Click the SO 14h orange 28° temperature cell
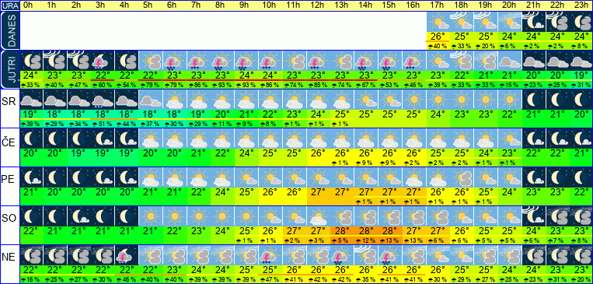 click(x=367, y=231)
